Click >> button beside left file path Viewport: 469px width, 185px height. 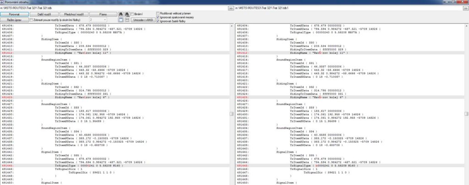230,8
